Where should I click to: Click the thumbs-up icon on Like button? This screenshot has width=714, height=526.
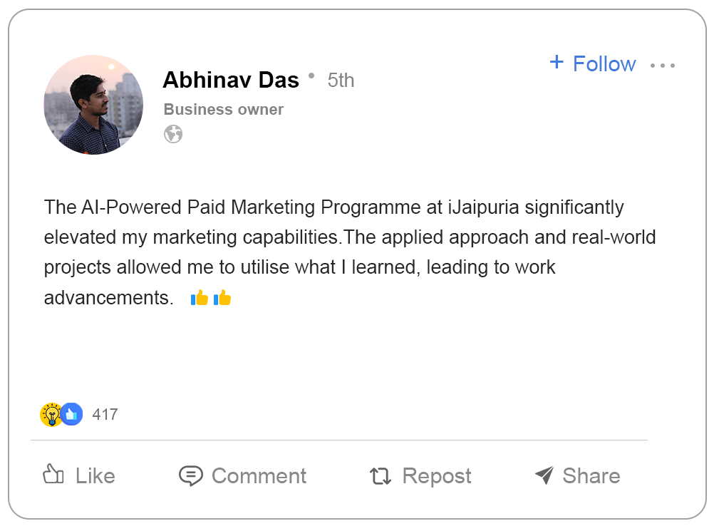coord(53,475)
